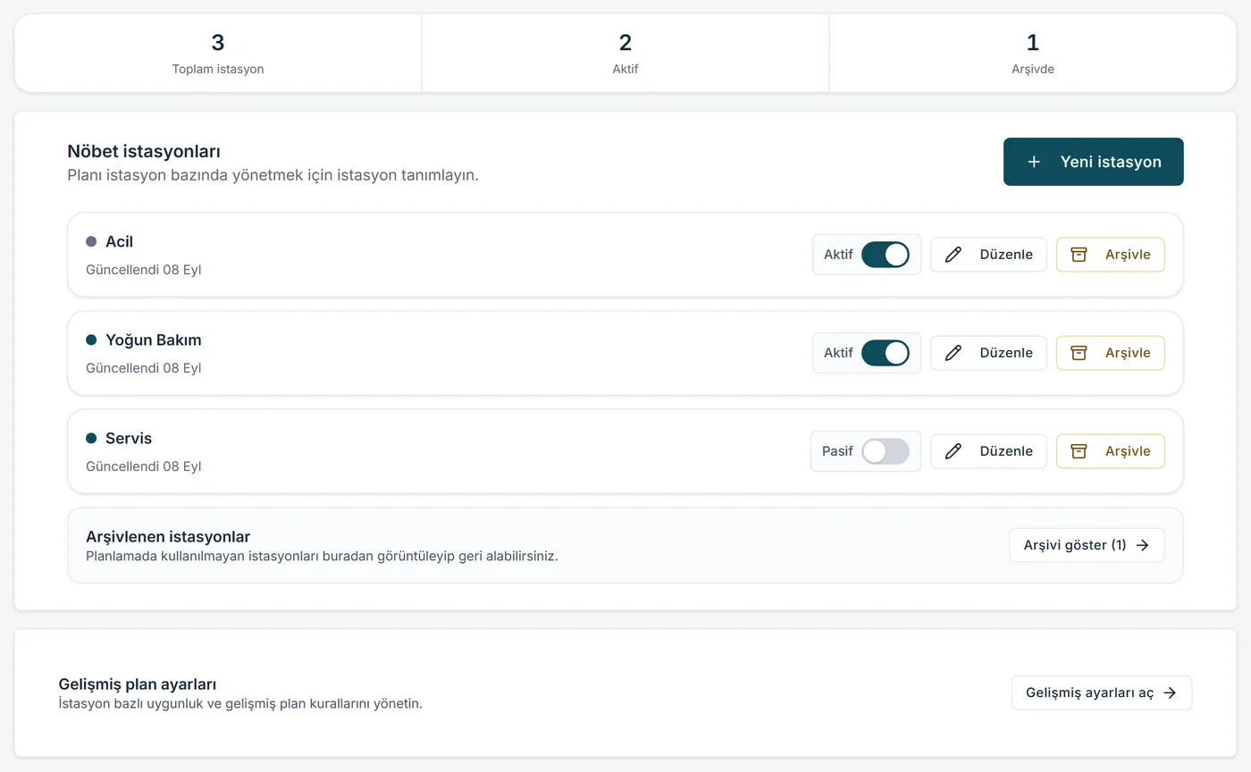The width and height of the screenshot is (1251, 772).
Task: Click the Acil station name
Action: 120,241
